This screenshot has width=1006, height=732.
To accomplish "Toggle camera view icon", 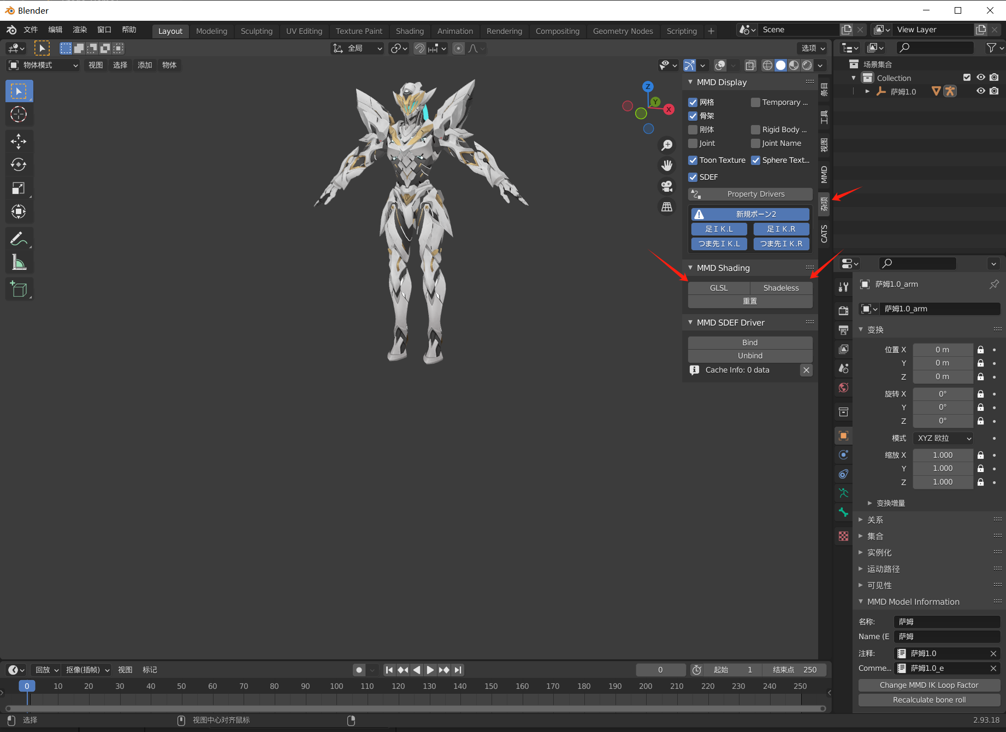I will (x=667, y=186).
